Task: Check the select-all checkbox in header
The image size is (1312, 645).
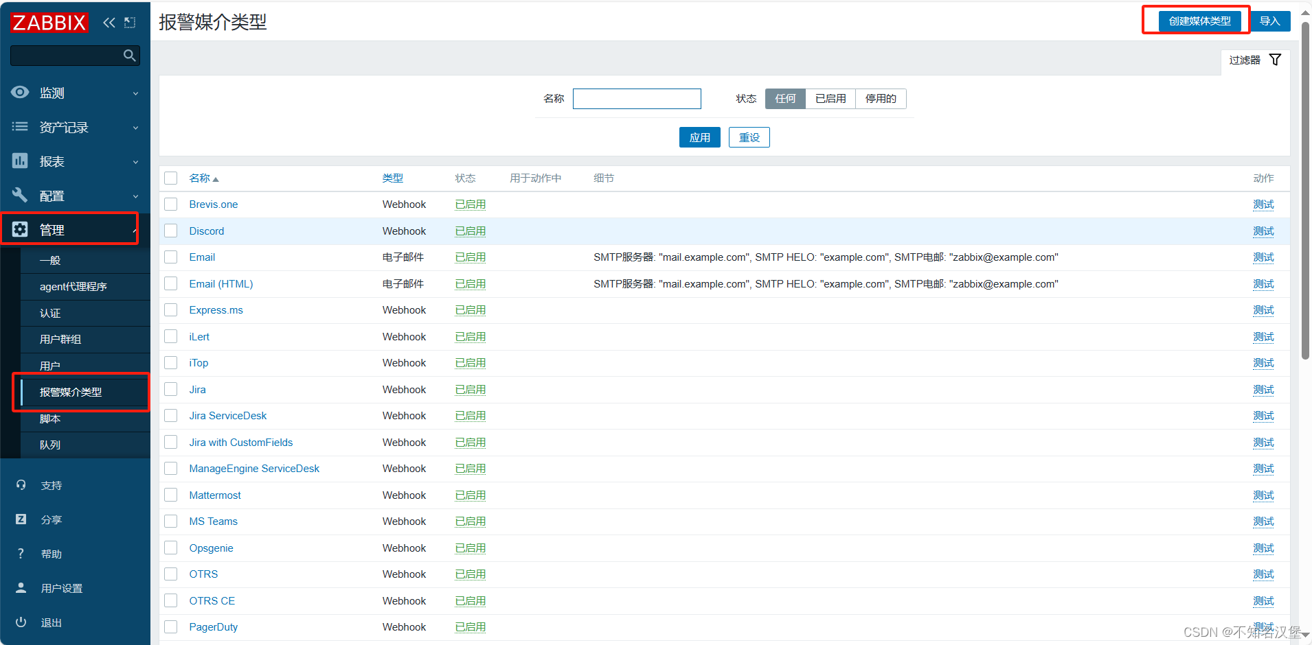Action: 171,178
